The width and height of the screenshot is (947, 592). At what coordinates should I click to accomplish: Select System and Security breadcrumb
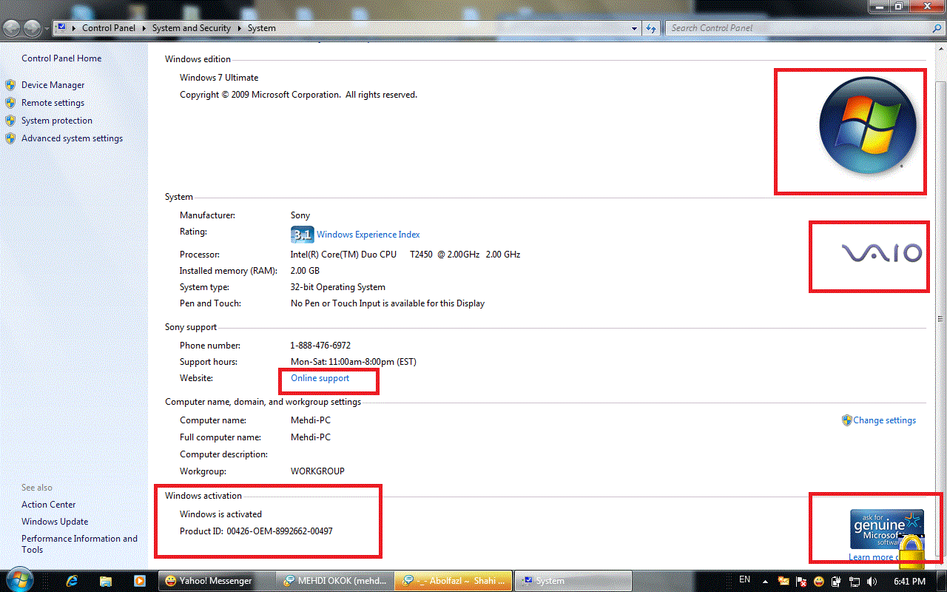[x=192, y=28]
